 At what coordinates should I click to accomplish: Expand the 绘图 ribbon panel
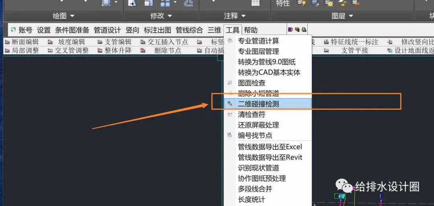click(63, 16)
